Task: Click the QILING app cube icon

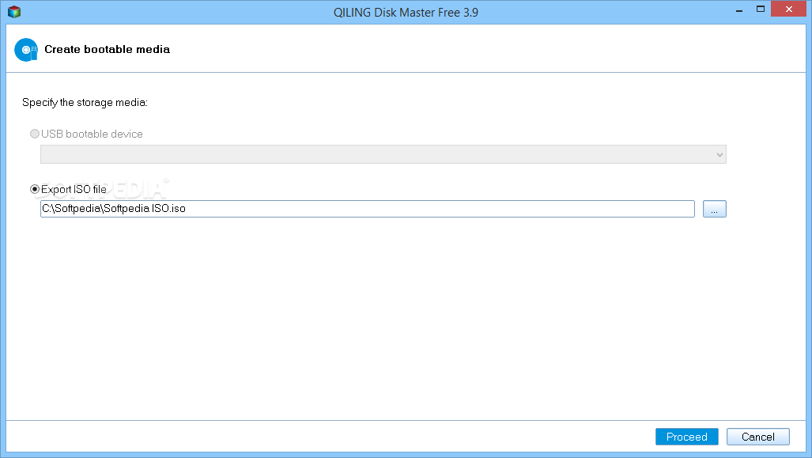Action: 14,12
